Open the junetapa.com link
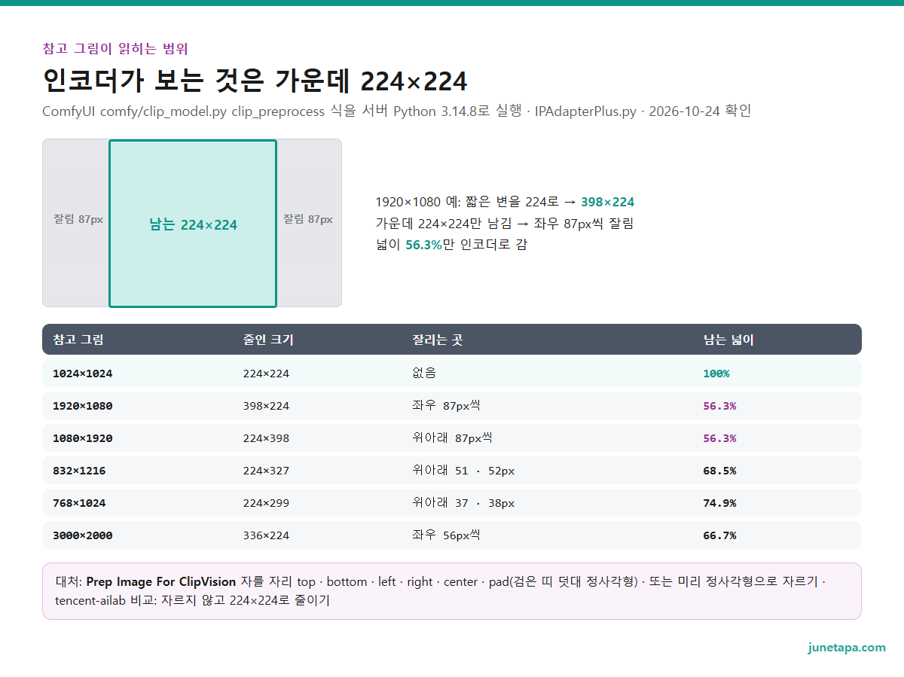This screenshot has width=904, height=677. click(x=847, y=648)
